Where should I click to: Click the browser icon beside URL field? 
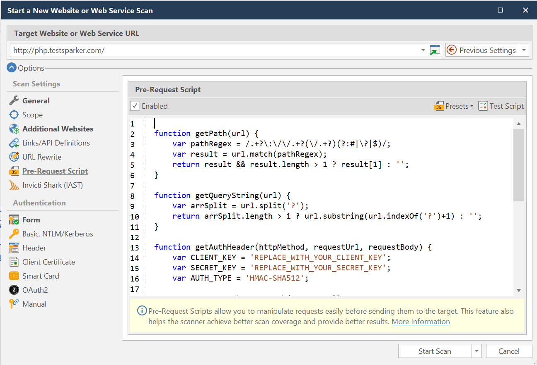435,50
